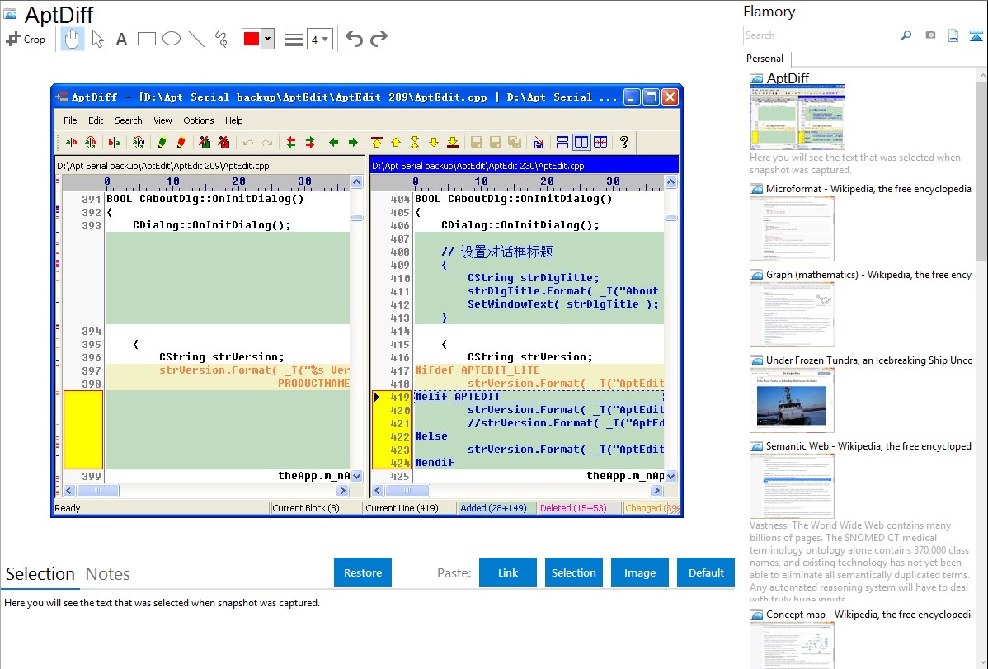Click the camera snapshot icon
The width and height of the screenshot is (988, 669).
(930, 35)
